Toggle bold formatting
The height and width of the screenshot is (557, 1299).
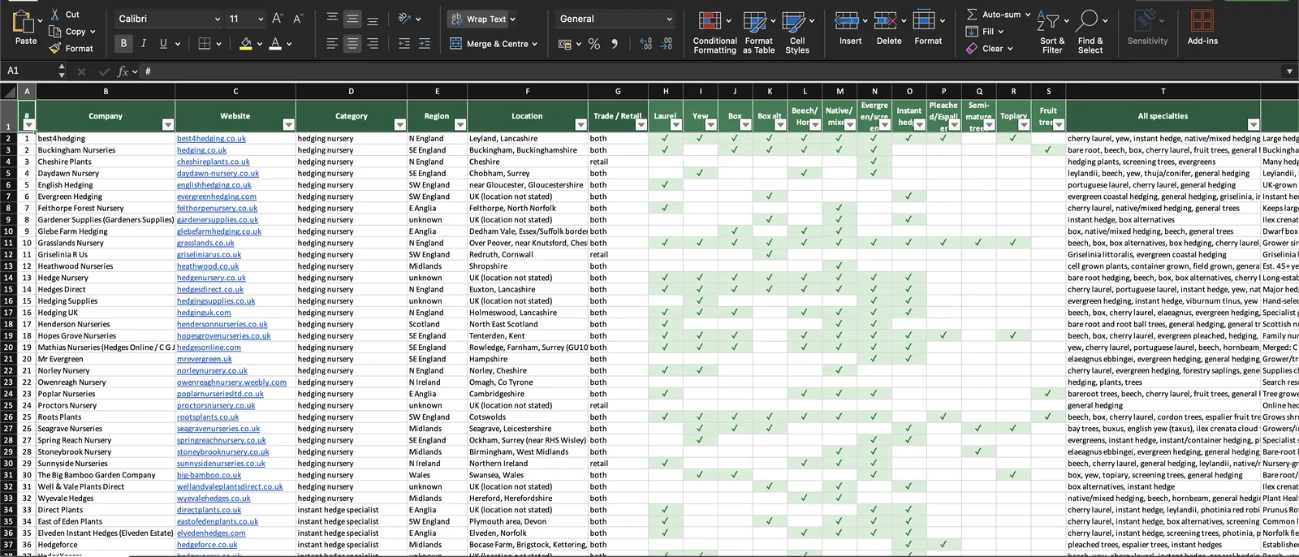(123, 44)
